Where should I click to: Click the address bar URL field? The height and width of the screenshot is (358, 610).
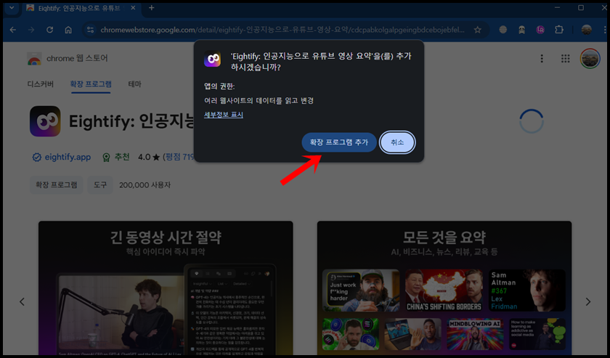(282, 30)
